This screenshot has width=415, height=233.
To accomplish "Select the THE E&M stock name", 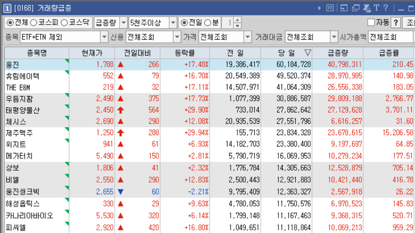I will point(18,87).
